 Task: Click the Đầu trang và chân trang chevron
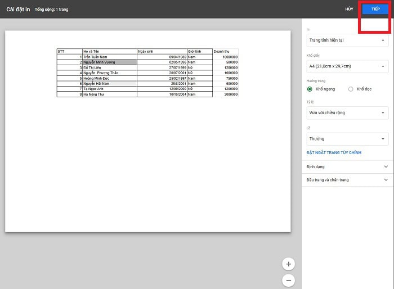point(386,179)
